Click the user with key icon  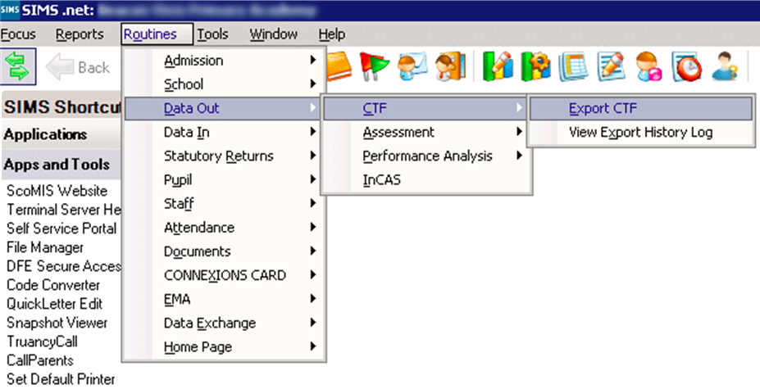[x=725, y=67]
